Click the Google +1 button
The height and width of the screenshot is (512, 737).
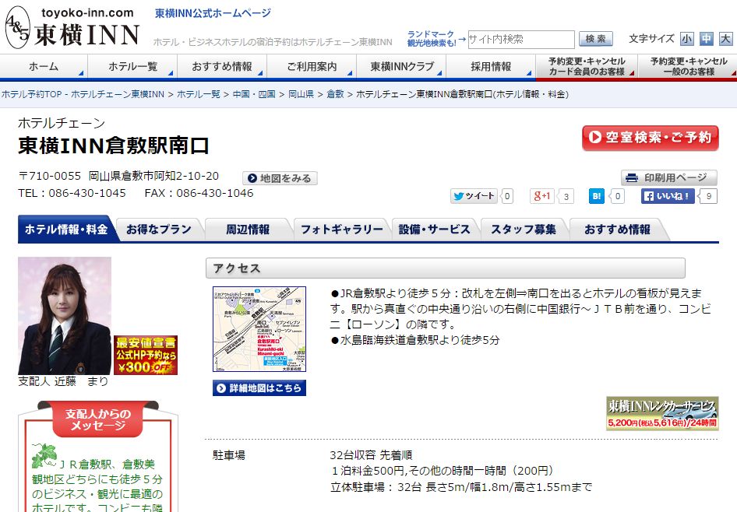coord(542,196)
